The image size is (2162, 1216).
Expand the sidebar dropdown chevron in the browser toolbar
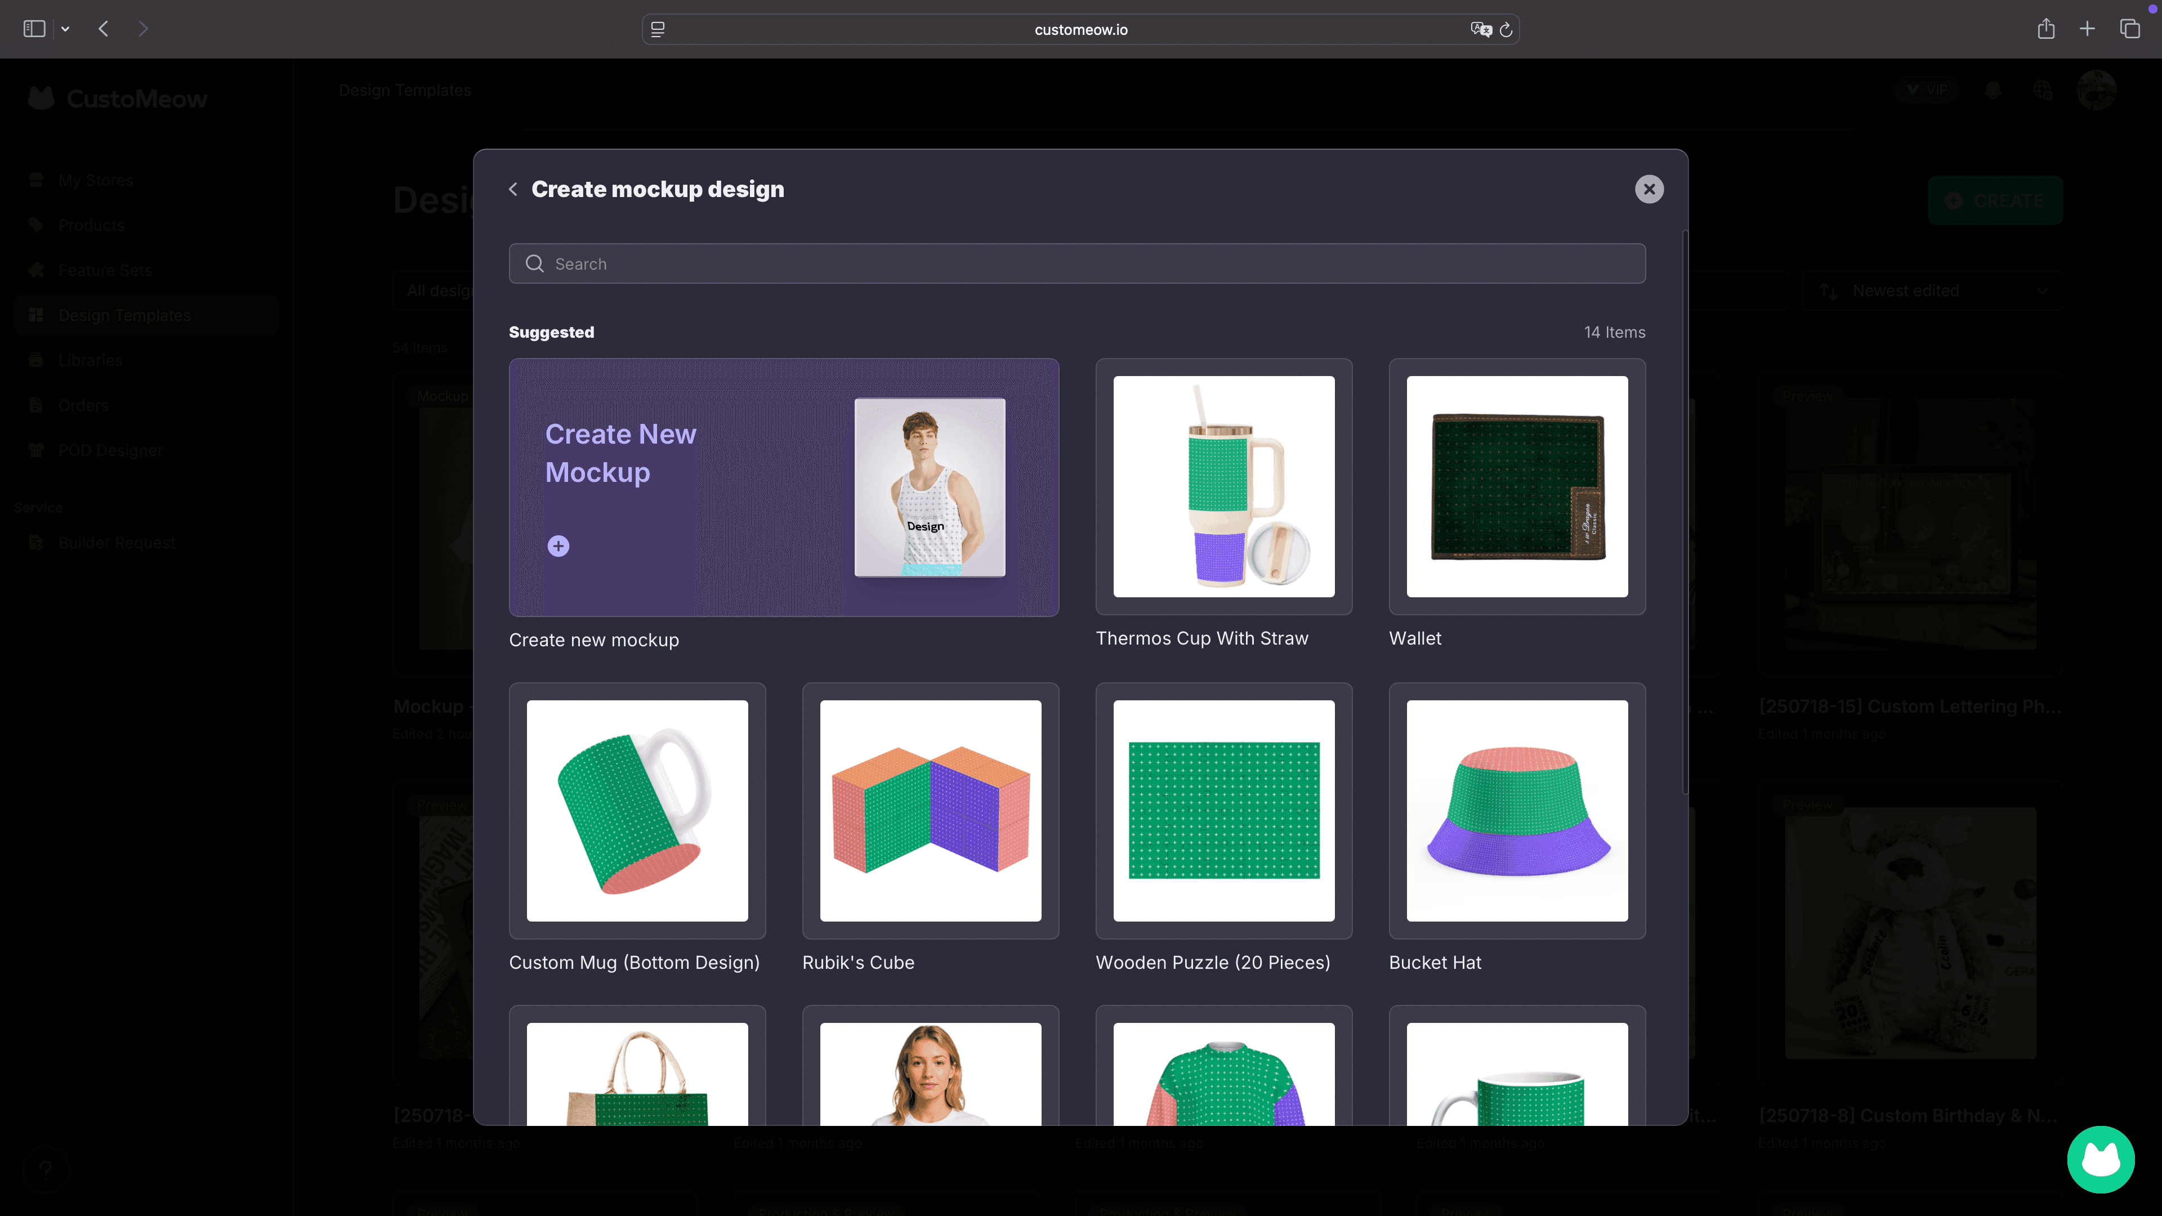pos(65,29)
